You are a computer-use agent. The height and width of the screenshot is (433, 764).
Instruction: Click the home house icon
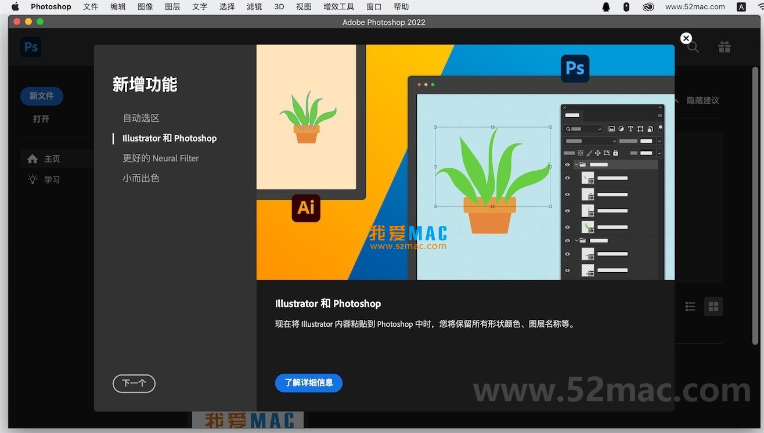tap(33, 158)
